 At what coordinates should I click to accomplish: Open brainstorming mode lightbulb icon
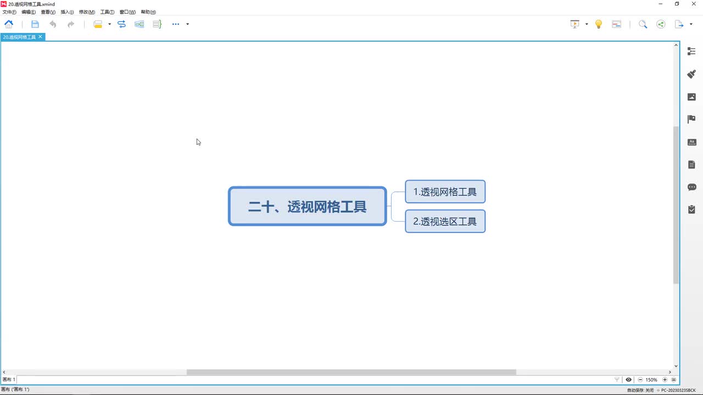pos(599,24)
